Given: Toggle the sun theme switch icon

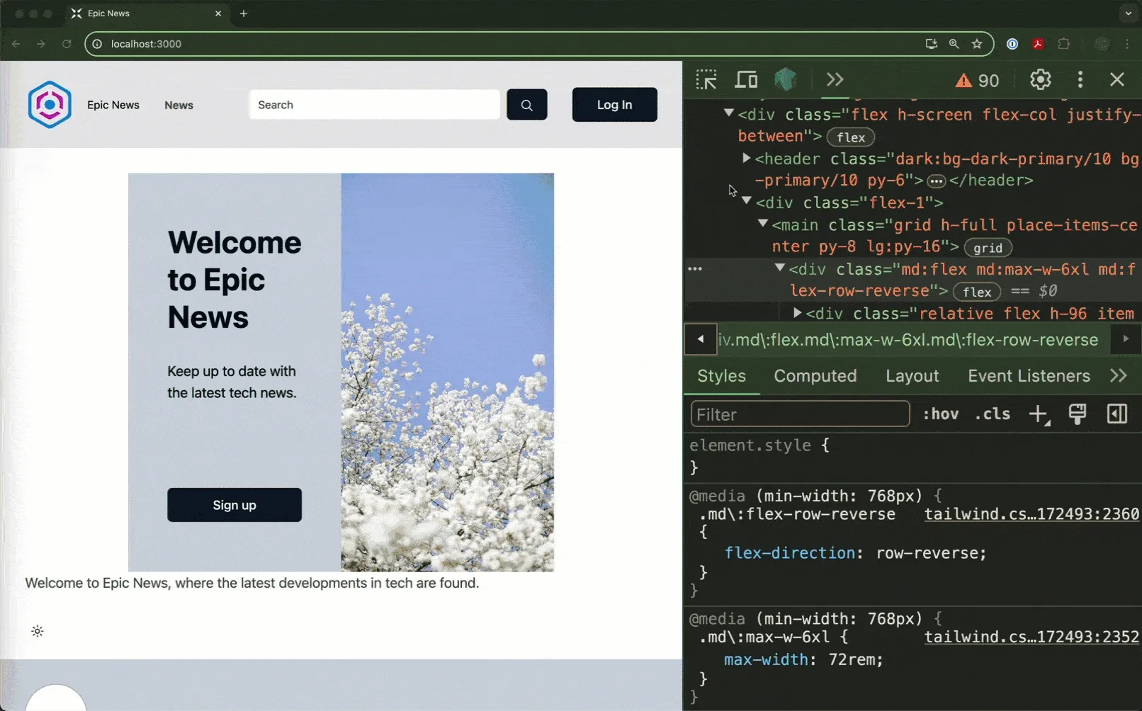Looking at the screenshot, I should point(38,631).
